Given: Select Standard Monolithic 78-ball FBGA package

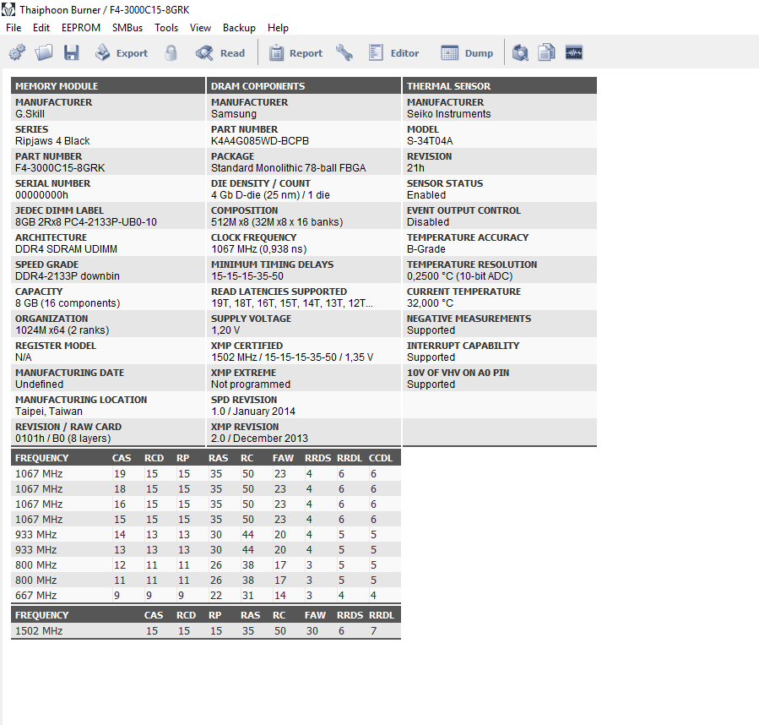Looking at the screenshot, I should (288, 168).
